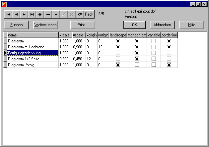This screenshot has width=209, height=147.
Task: Delete current record with minus icon
Action: pyautogui.click(x=48, y=14)
